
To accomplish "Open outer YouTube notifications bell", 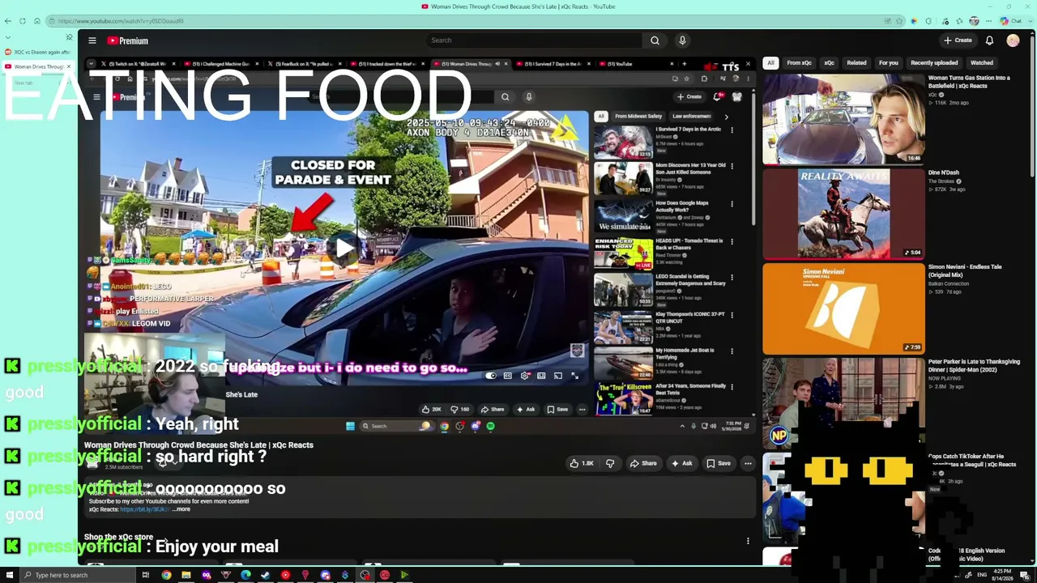I will tap(989, 40).
